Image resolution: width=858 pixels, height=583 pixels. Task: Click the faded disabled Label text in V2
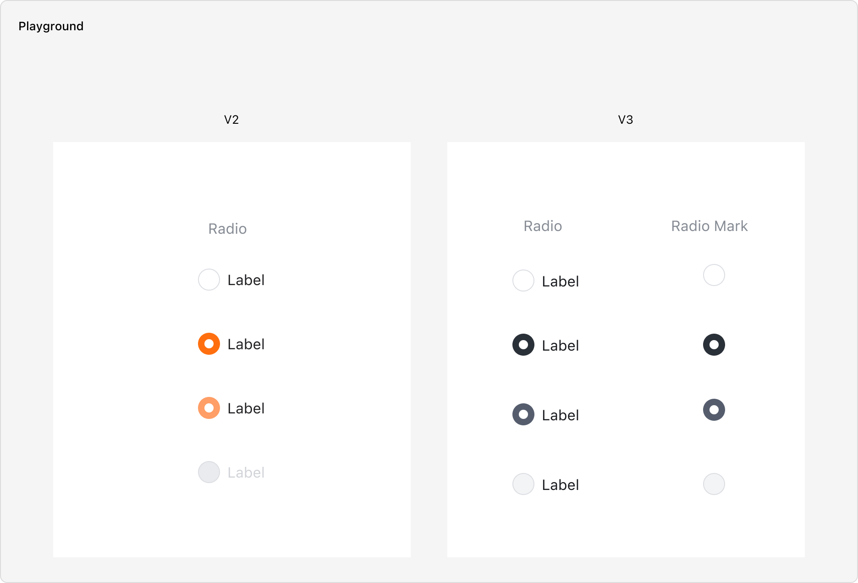246,473
